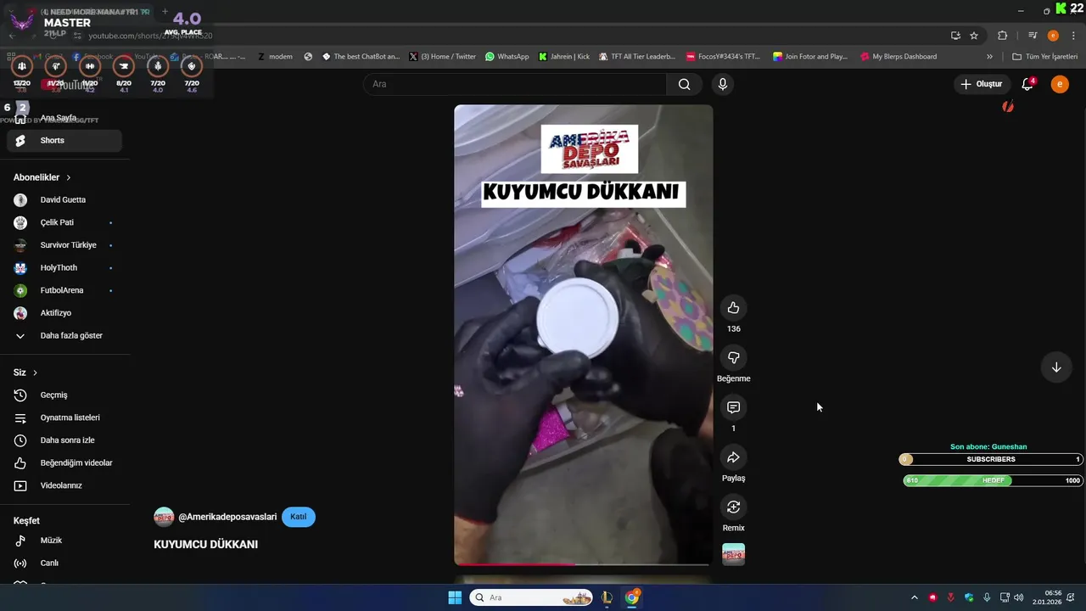Open the Home / Twitter bookmark
Image resolution: width=1086 pixels, height=611 pixels.
[442, 57]
